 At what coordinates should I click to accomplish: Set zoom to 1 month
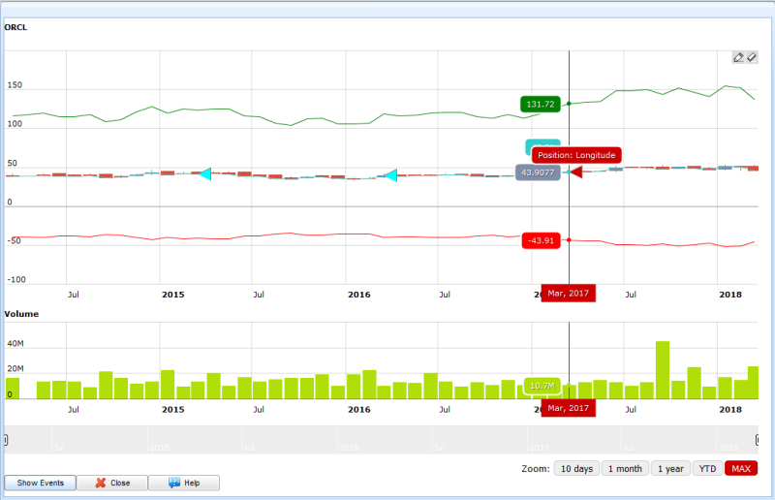click(x=625, y=469)
